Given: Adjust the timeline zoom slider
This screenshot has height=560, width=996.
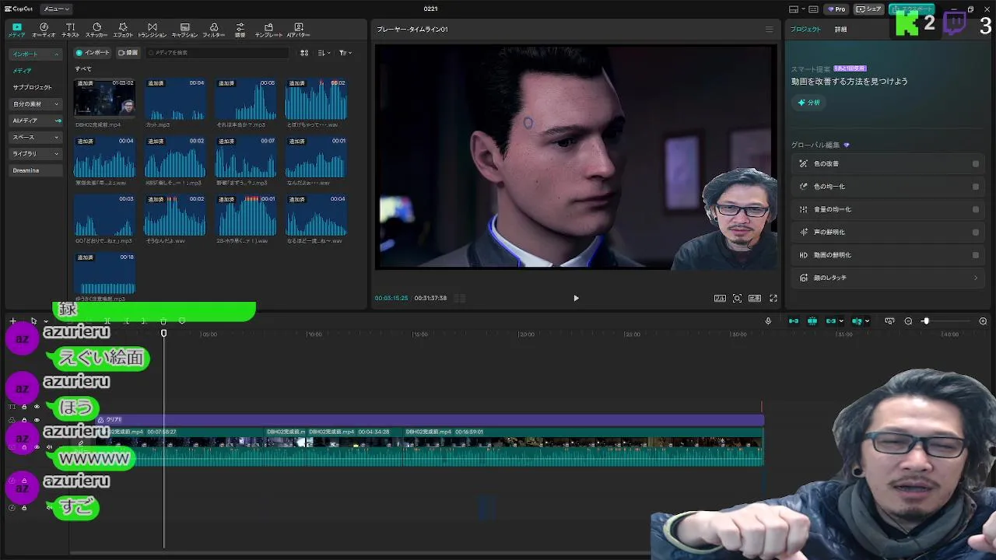Looking at the screenshot, I should pos(926,320).
